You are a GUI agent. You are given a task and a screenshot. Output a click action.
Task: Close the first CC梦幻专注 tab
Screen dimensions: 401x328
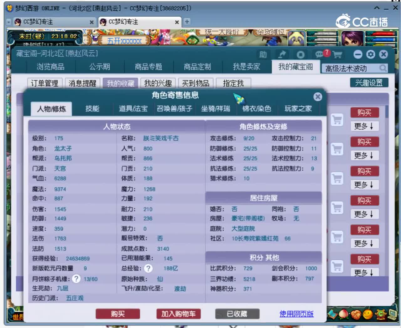pos(91,22)
